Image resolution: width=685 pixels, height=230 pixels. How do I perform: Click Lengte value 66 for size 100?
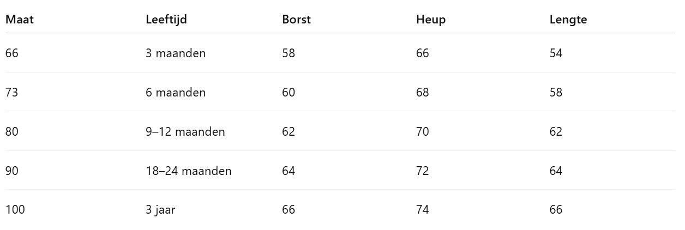point(556,210)
